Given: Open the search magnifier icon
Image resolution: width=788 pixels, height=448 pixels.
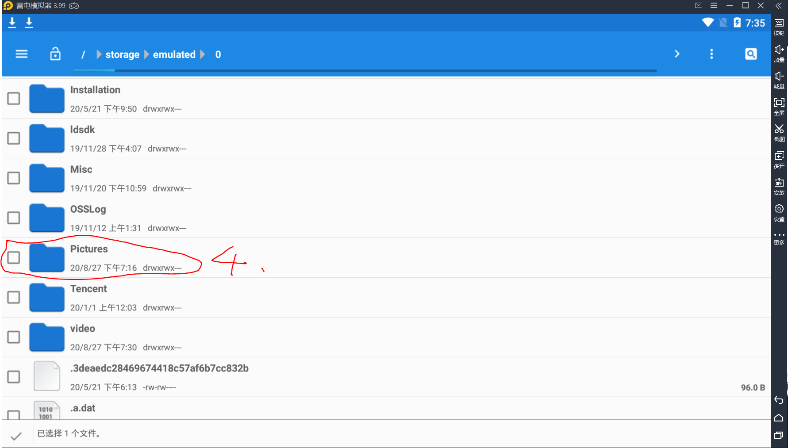Looking at the screenshot, I should 751,54.
